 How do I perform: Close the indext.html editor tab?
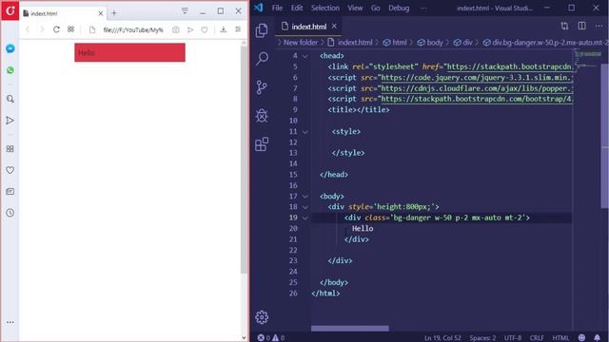coord(334,26)
